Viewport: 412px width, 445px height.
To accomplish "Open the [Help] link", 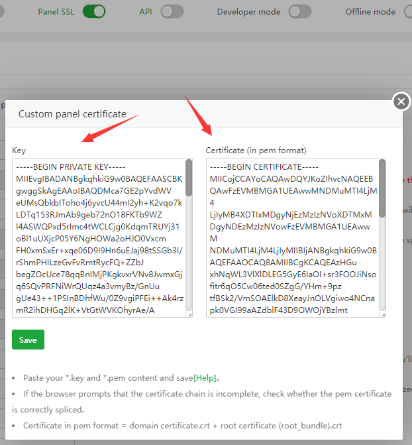I will (x=205, y=378).
